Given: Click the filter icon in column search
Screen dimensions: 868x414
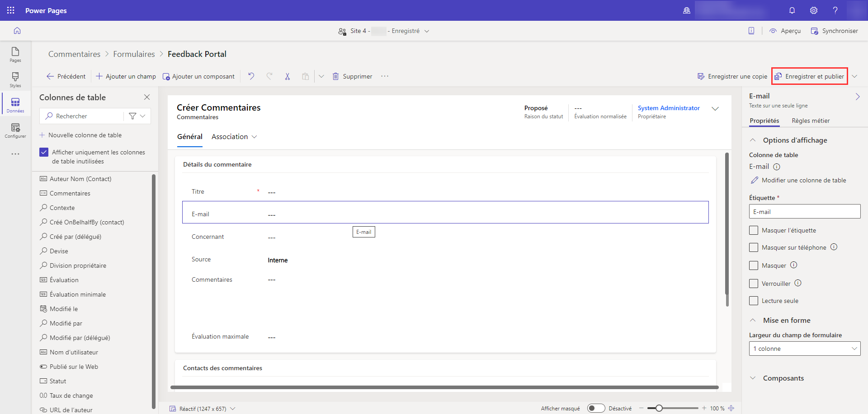Looking at the screenshot, I should [132, 116].
